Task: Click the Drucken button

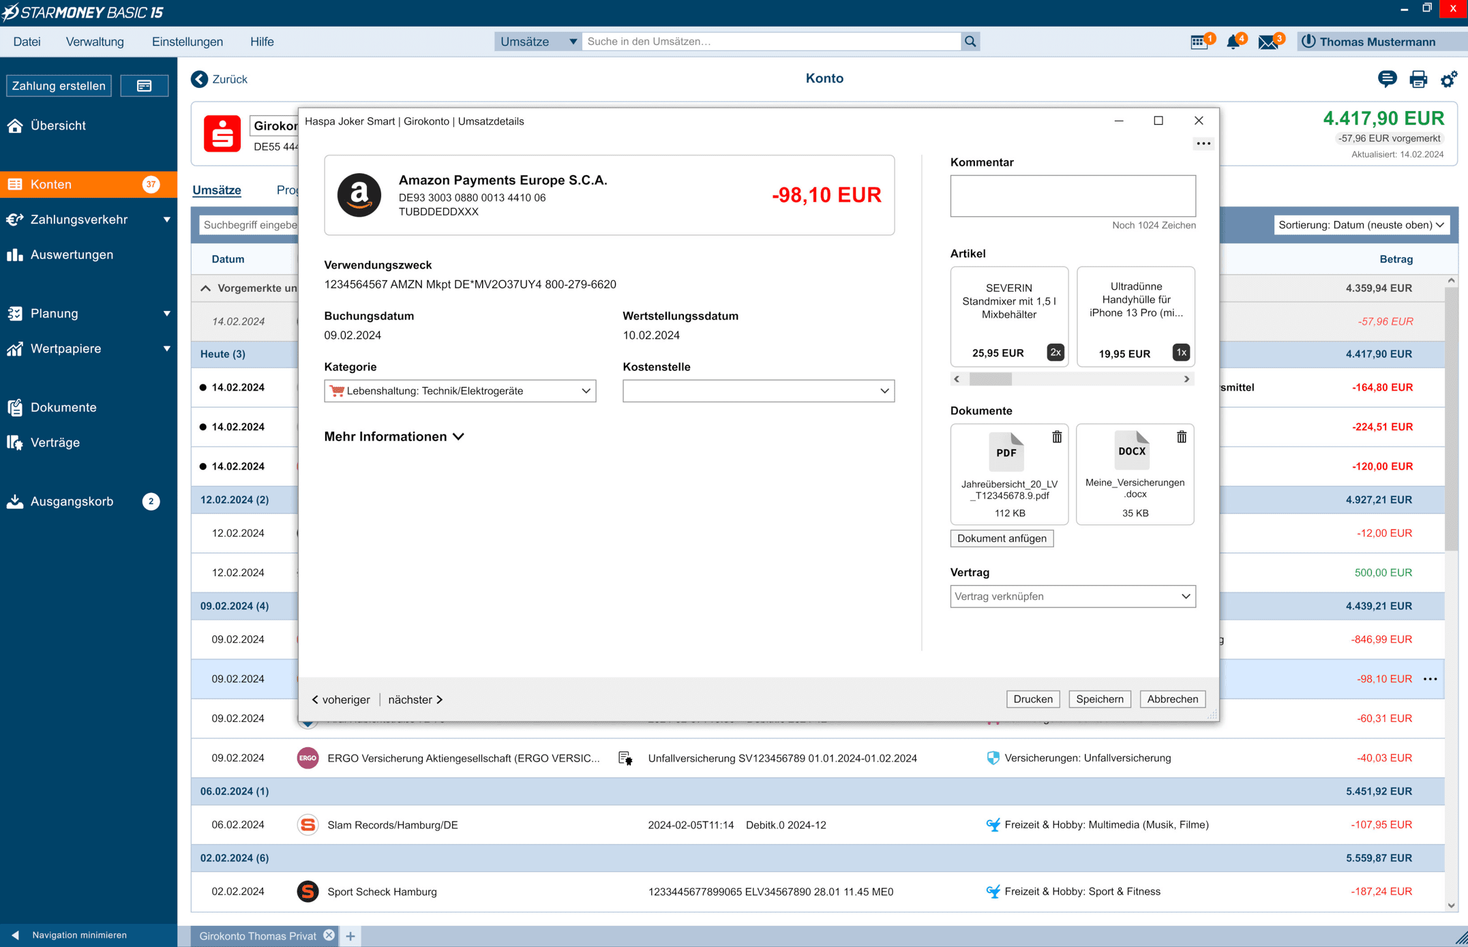Action: click(x=1033, y=699)
